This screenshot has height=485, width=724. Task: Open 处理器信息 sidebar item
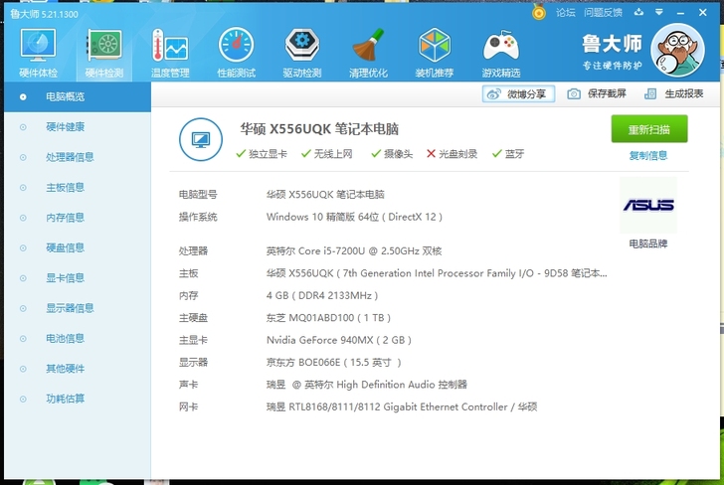pyautogui.click(x=78, y=157)
